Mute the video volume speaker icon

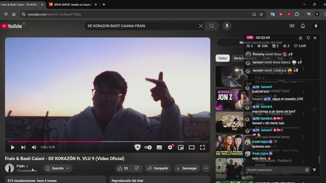click(x=34, y=147)
